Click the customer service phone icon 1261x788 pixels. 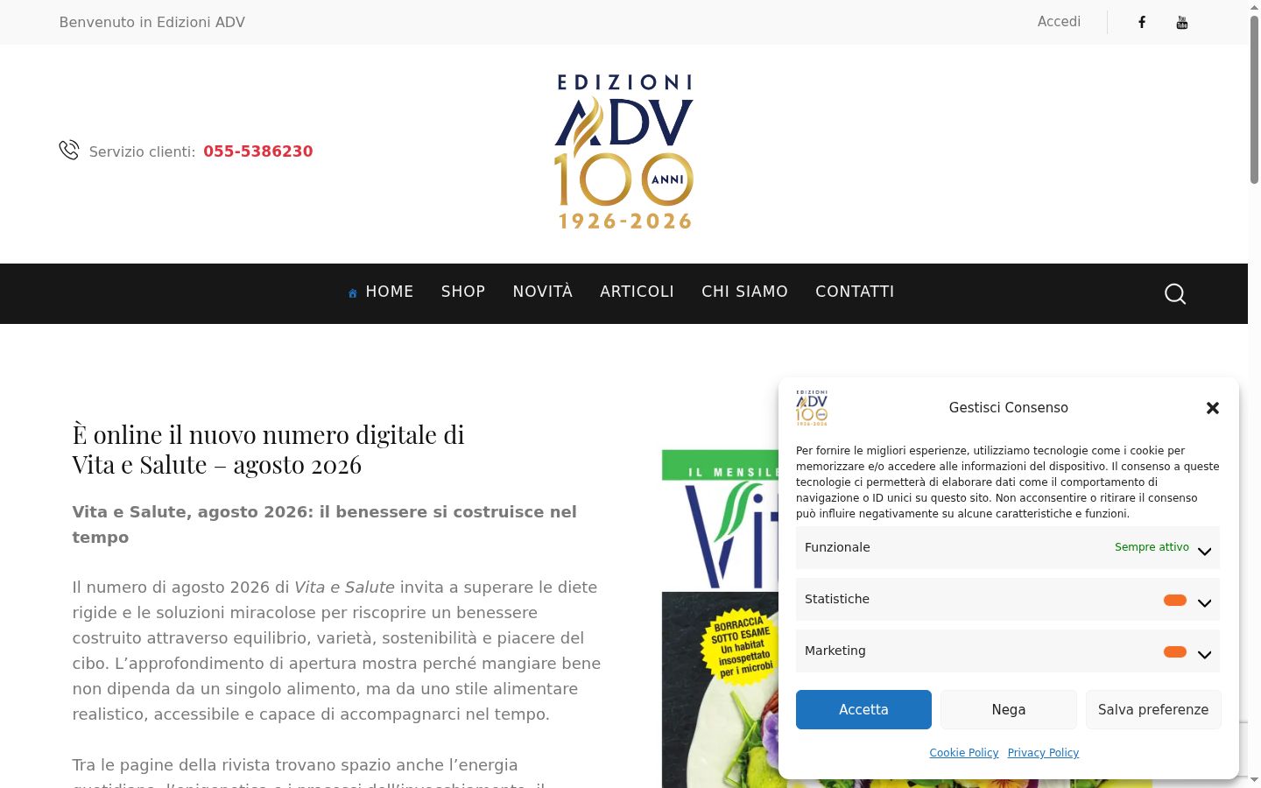click(69, 151)
